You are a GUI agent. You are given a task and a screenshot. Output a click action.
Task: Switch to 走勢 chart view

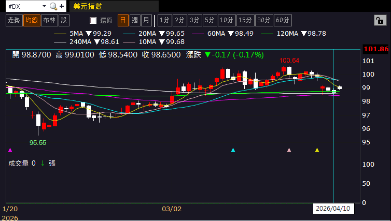coord(14,20)
